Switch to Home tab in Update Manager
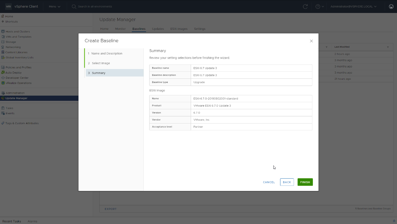This screenshot has width=397, height=224. (104, 29)
